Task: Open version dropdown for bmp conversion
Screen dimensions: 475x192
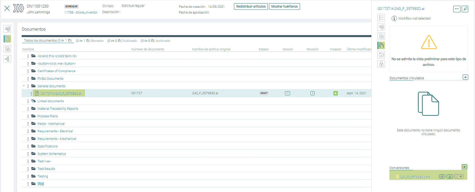Action: [x=459, y=176]
